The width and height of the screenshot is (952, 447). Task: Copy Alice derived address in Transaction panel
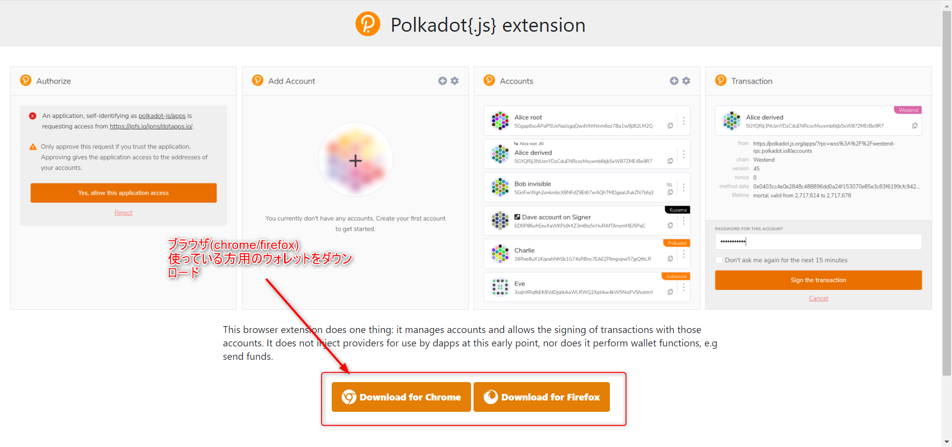[914, 126]
